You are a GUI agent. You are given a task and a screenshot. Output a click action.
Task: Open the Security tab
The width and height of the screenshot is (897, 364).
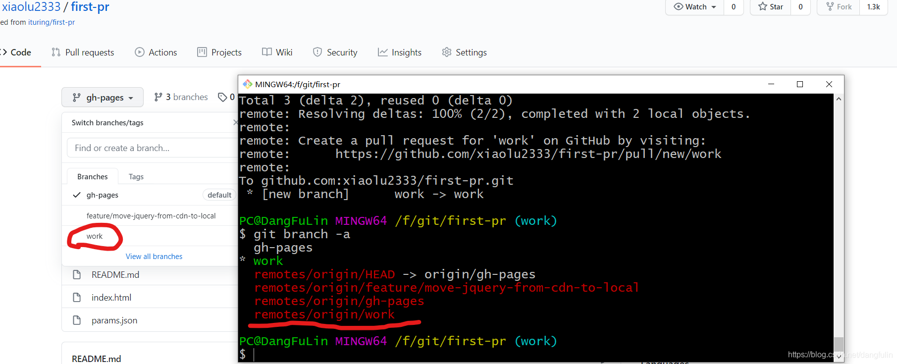click(335, 52)
